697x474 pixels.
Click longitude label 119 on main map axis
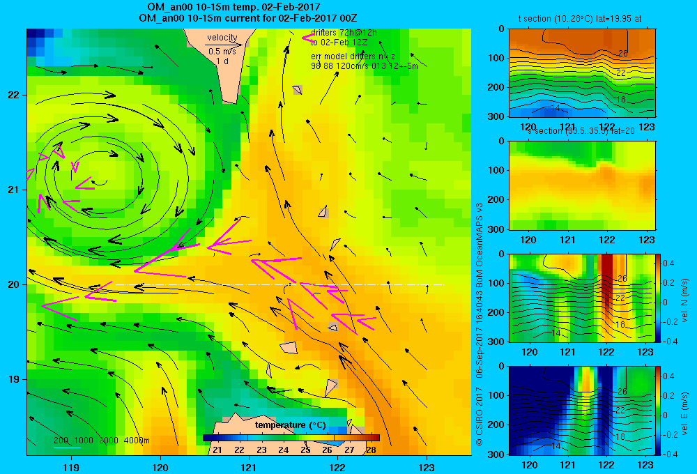click(71, 467)
